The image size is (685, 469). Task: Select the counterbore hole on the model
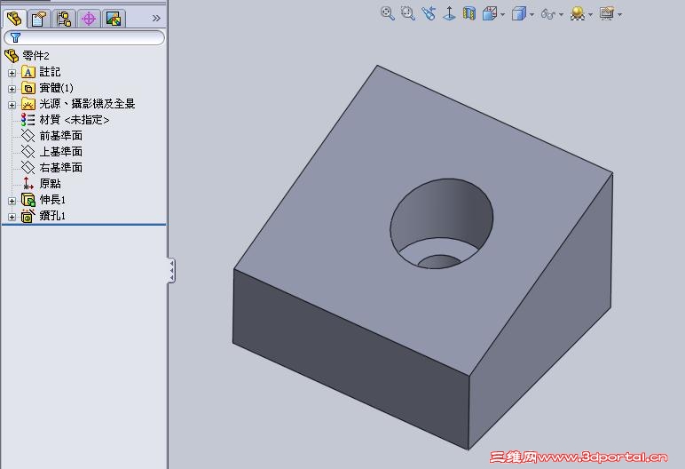tap(441, 223)
